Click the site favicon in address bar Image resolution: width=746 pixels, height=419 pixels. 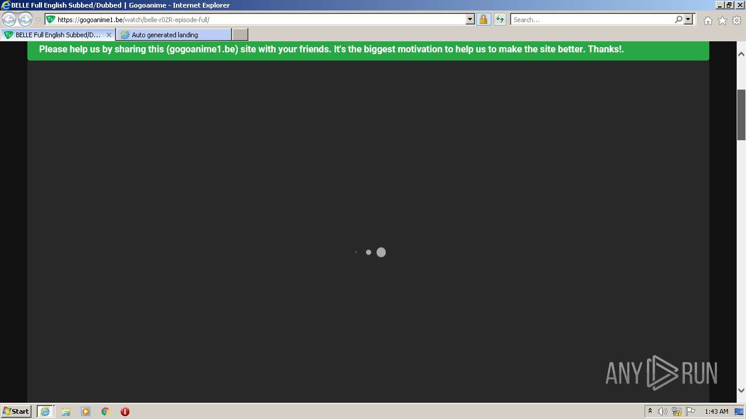click(51, 20)
